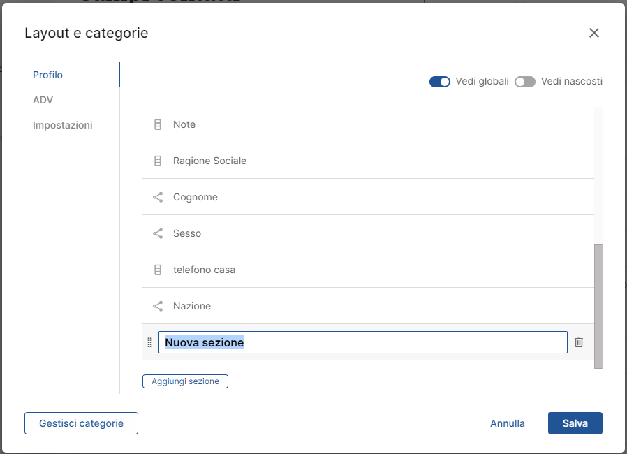Cancel with the Annulla link
The image size is (627, 454).
508,423
